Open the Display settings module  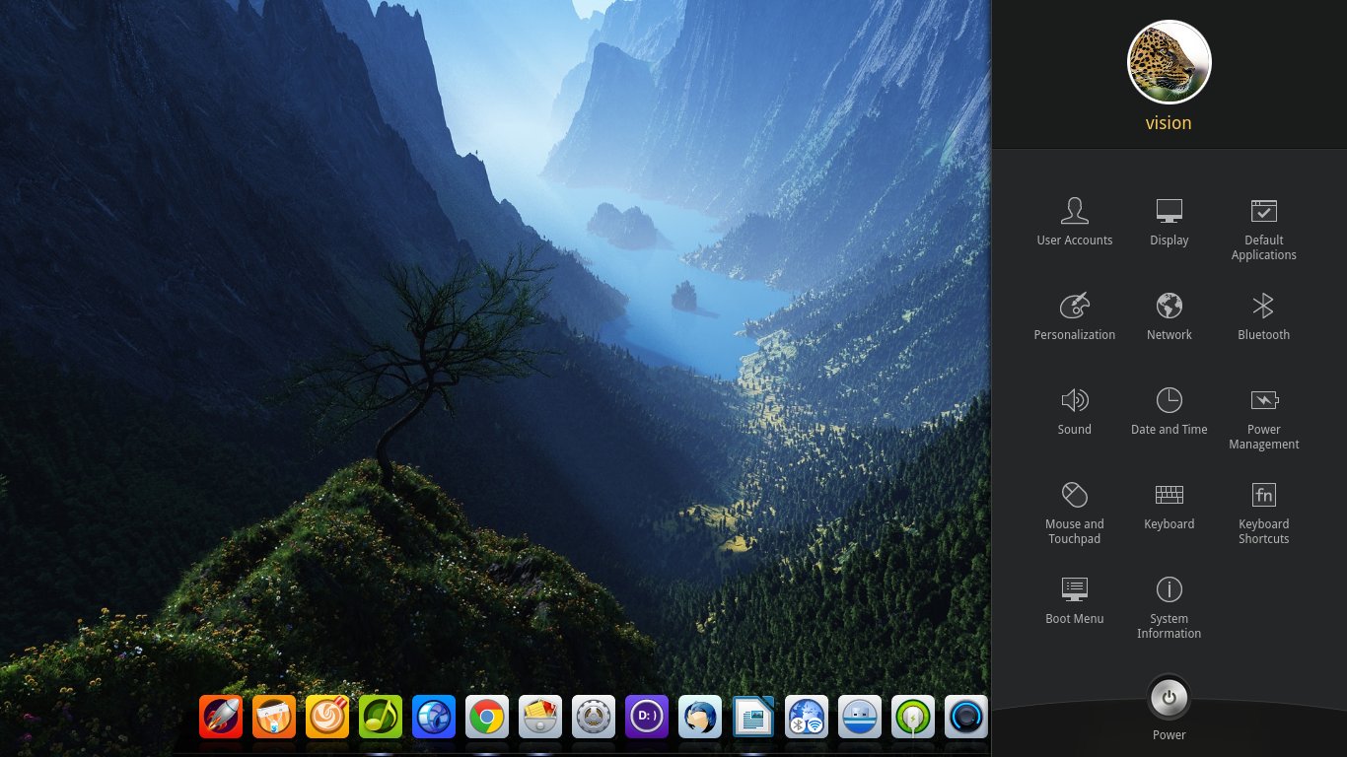(1169, 221)
